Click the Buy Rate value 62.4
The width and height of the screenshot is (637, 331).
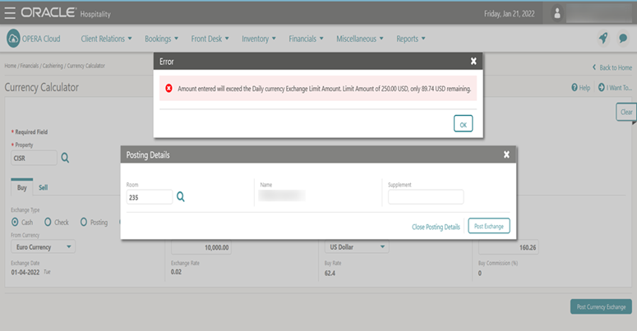click(x=330, y=273)
